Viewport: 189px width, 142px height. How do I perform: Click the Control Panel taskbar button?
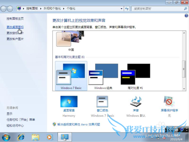[x=65, y=137]
